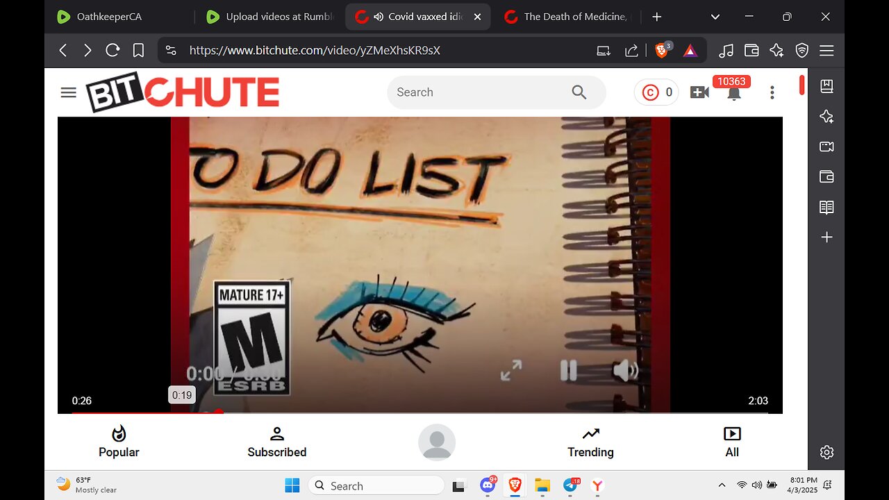Image resolution: width=889 pixels, height=500 pixels.
Task: Open the music note playlist icon
Action: (x=726, y=51)
